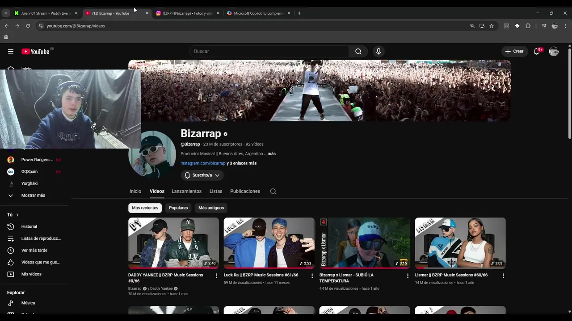Bookmark this page with star icon

[x=492, y=26]
